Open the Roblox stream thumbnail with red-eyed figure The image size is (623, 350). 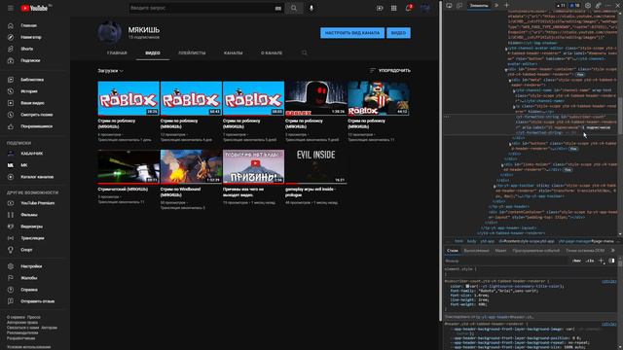point(315,98)
